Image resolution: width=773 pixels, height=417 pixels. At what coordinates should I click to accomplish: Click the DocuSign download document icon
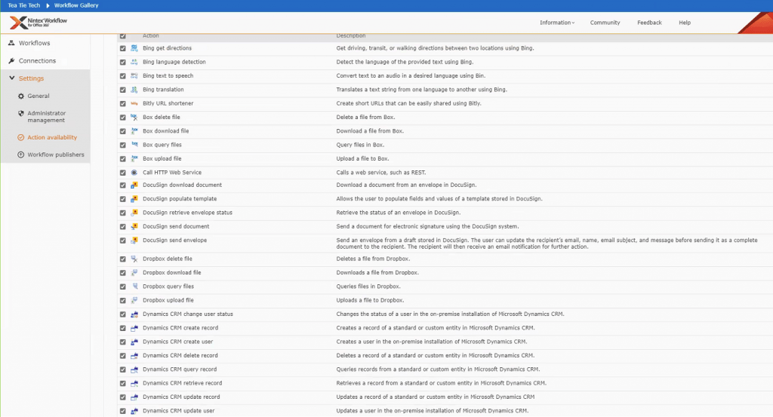click(x=134, y=185)
